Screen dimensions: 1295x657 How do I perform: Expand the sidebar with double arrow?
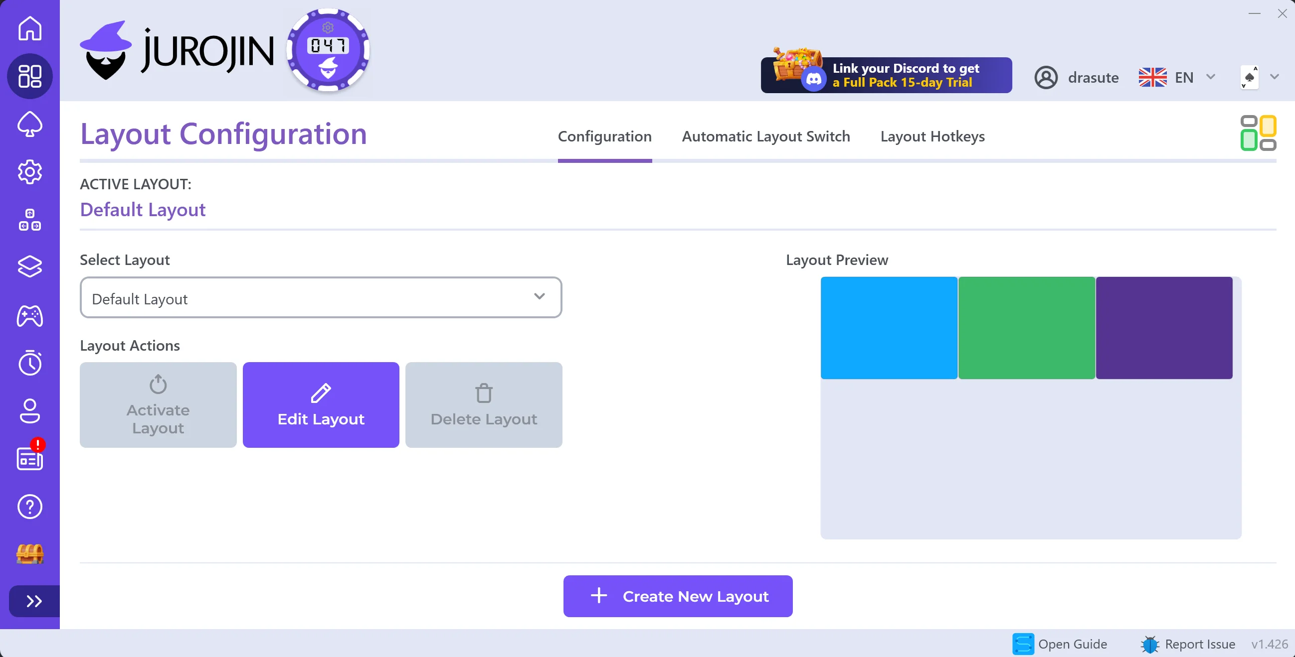pyautogui.click(x=34, y=601)
